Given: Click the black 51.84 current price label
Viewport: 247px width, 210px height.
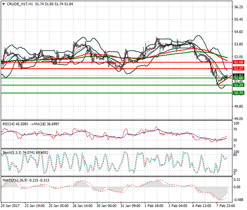Looking at the screenshot, I should pyautogui.click(x=238, y=75).
